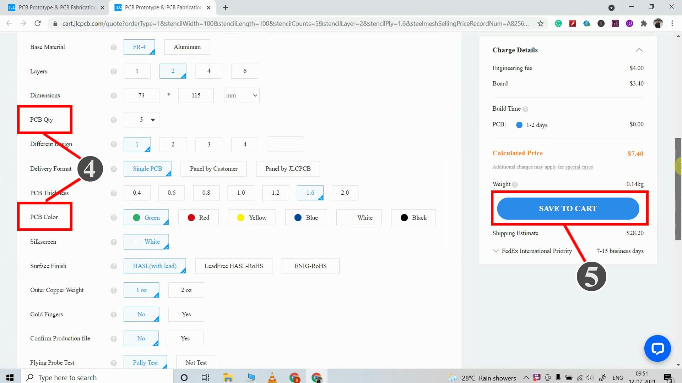This screenshot has width=682, height=383.
Task: Select Aluminum as base material
Action: tap(187, 47)
